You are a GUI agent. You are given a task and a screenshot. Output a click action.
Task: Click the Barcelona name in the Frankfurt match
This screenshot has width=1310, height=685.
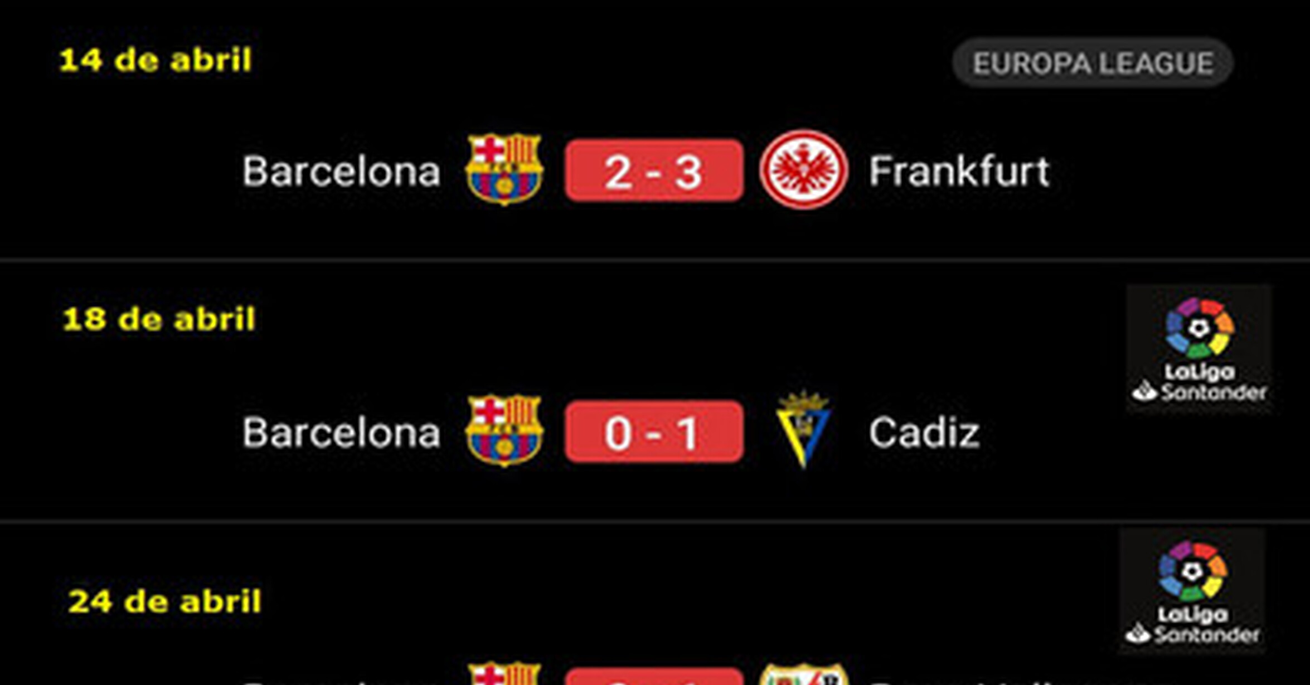click(341, 170)
